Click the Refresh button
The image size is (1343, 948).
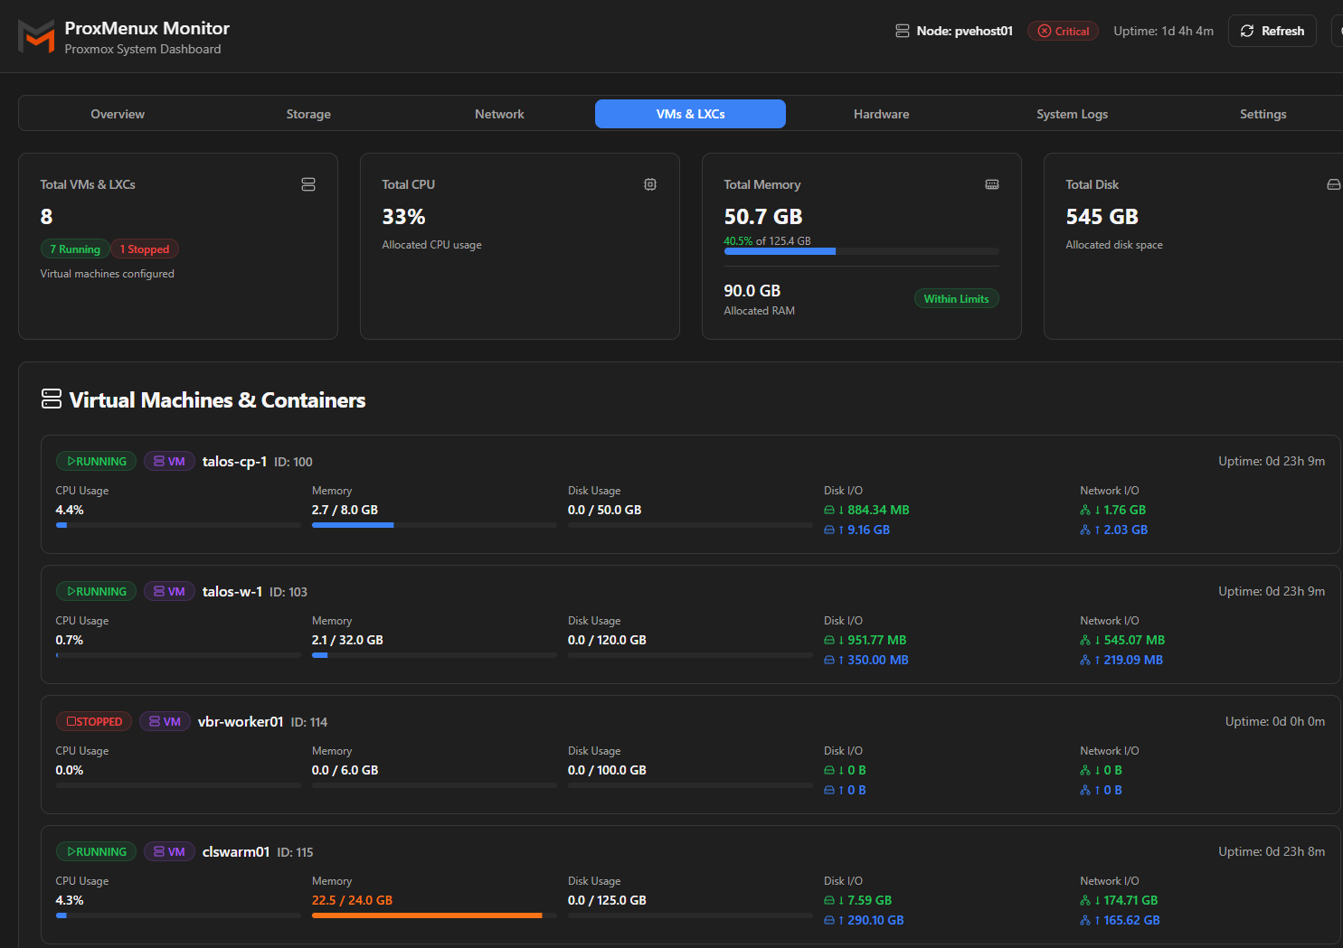pyautogui.click(x=1272, y=30)
